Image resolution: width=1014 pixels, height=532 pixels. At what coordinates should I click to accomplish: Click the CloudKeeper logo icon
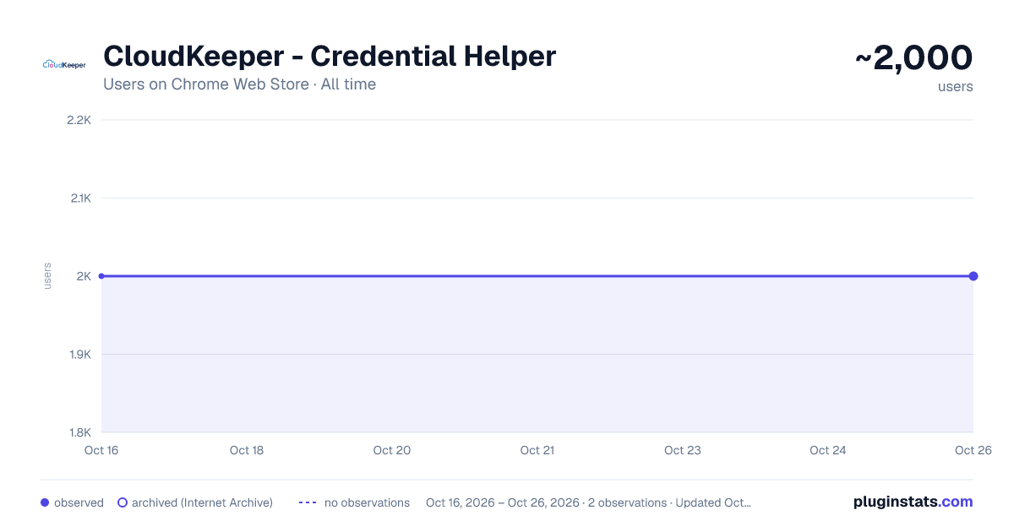(64, 64)
